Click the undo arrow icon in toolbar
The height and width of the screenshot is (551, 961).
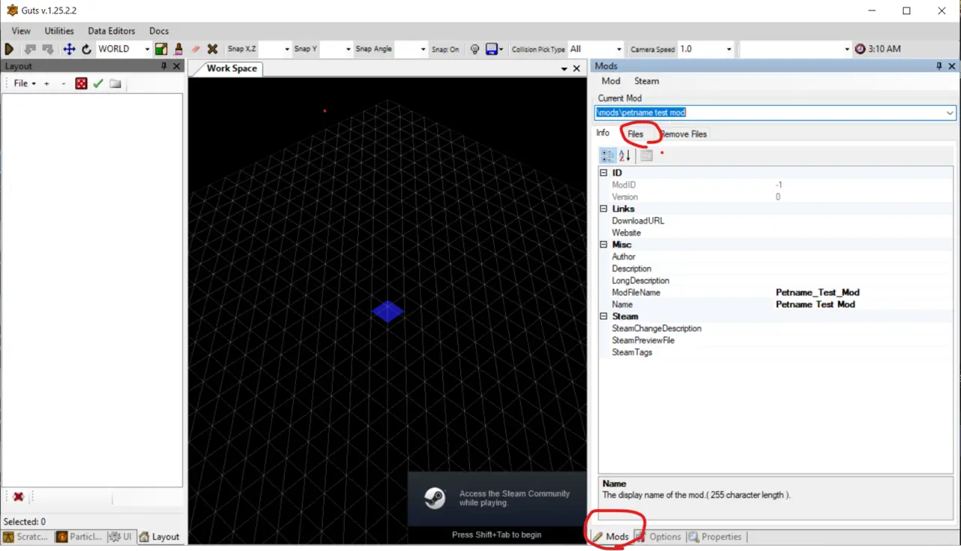click(30, 49)
